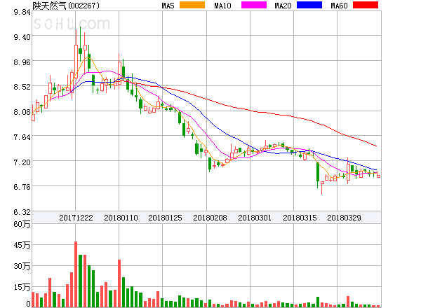Image resolution: width=421 pixels, height=308 pixels.
Task: Click the 60万 volume axis label
Action: pos(22,224)
